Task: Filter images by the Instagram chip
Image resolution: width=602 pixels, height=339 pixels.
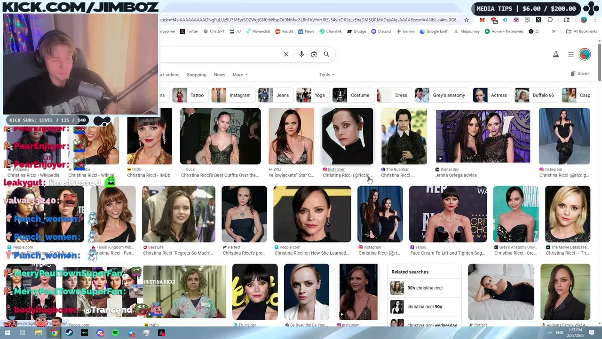Action: [x=233, y=95]
